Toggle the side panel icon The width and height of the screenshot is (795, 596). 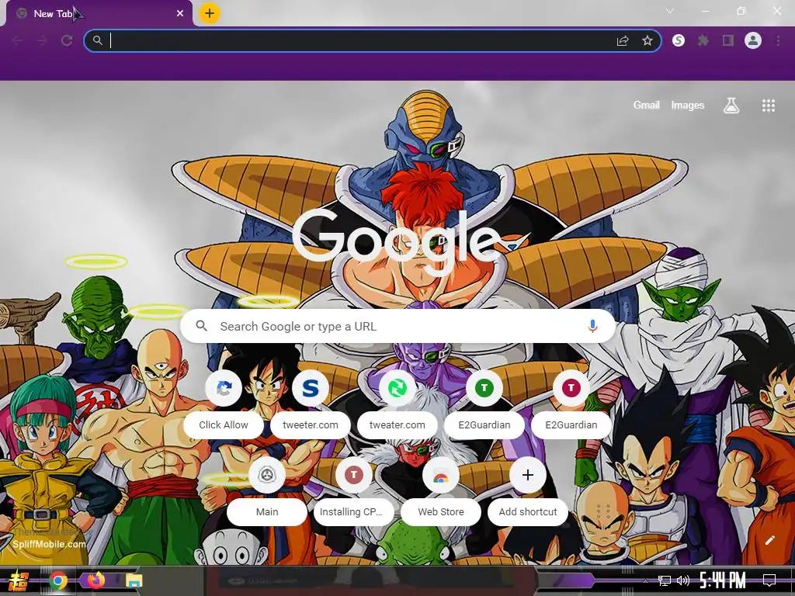(x=728, y=40)
